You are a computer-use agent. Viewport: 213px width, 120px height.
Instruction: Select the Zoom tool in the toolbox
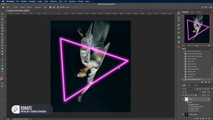pos(2,71)
